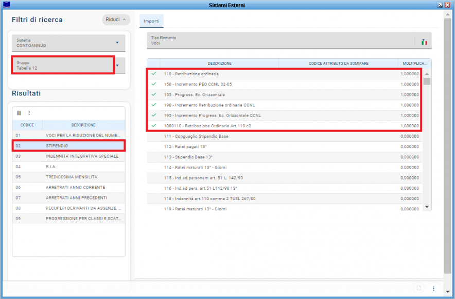The height and width of the screenshot is (299, 455).
Task: Click the voci table scrollbar thumb
Action: (427, 81)
